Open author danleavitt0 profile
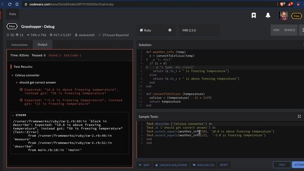 tap(85, 35)
